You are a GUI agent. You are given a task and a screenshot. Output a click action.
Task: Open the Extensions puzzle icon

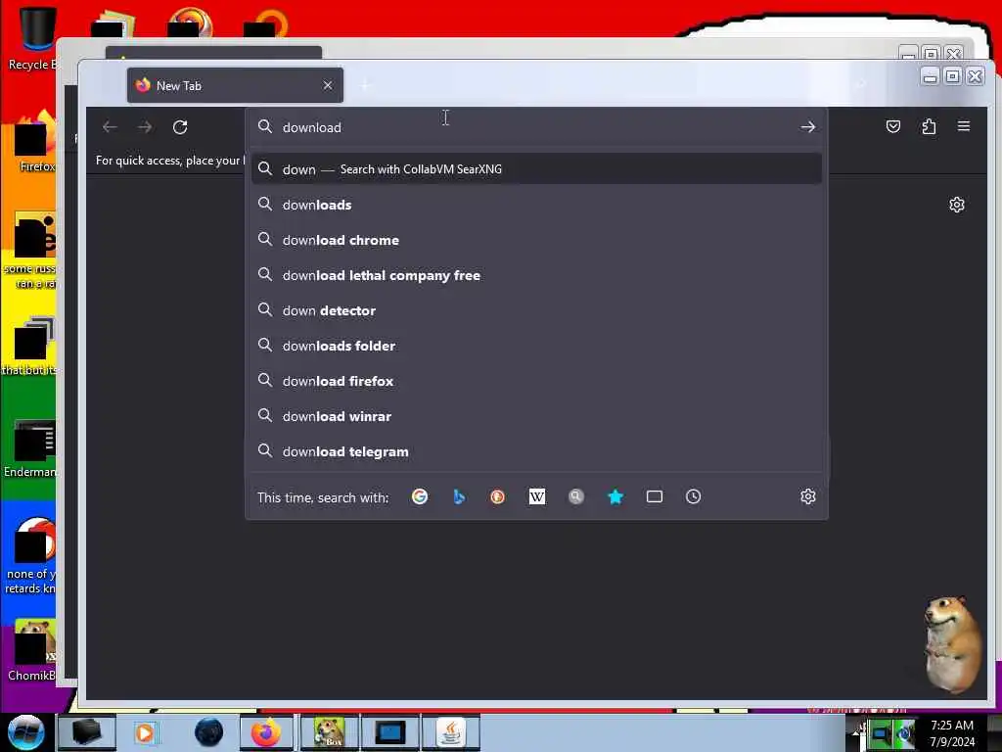tap(929, 126)
